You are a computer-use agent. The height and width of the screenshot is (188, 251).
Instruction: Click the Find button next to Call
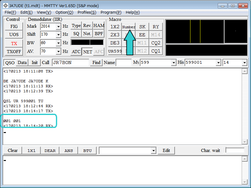(x=96, y=62)
